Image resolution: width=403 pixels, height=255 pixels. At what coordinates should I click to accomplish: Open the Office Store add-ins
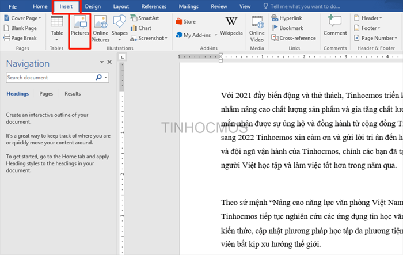(185, 22)
